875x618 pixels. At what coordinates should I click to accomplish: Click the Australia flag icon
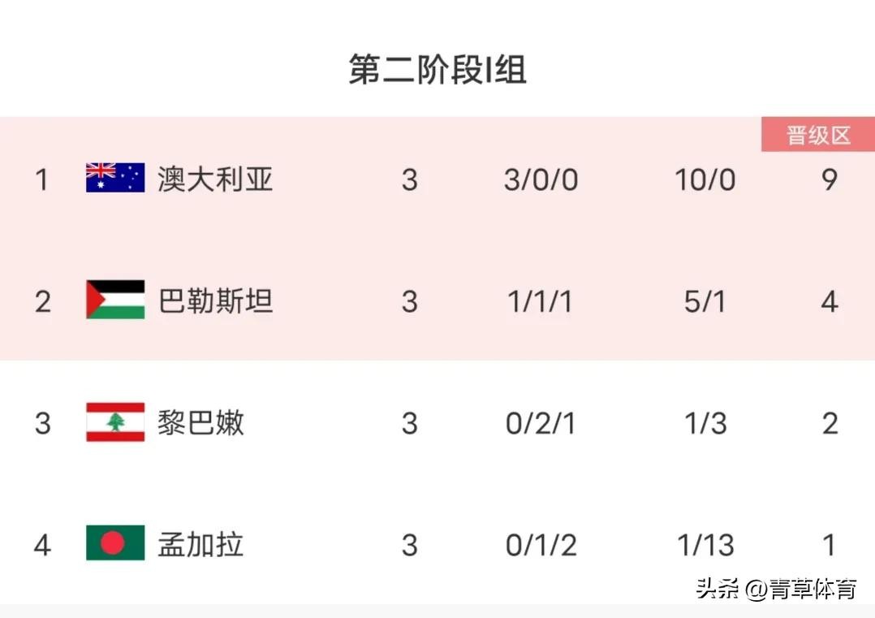click(x=115, y=178)
